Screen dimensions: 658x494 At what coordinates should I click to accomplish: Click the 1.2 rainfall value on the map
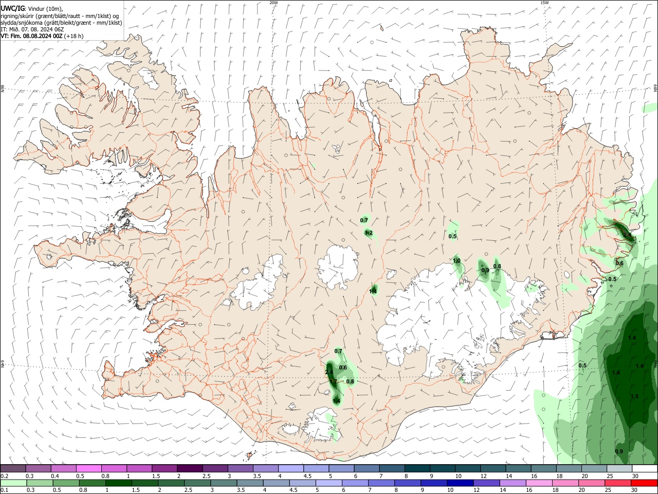click(x=369, y=233)
